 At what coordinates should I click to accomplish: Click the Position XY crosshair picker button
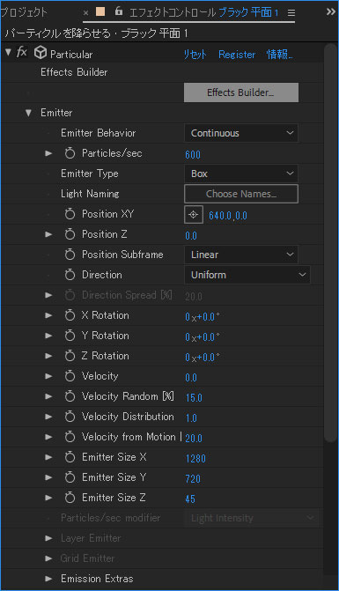[x=194, y=214]
